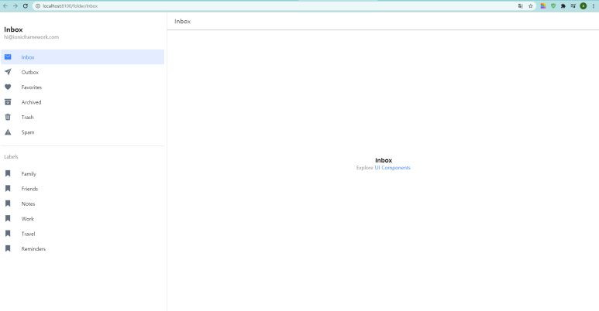Open the colorful grid extension icon
The height and width of the screenshot is (311, 599).
click(x=543, y=6)
